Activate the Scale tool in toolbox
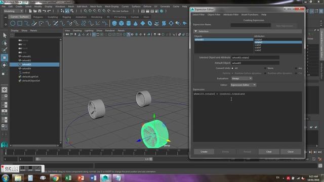324x182 pixels. [x=5, y=73]
